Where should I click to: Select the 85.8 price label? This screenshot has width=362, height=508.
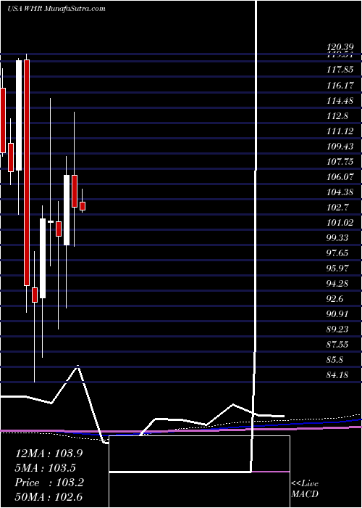click(x=334, y=360)
